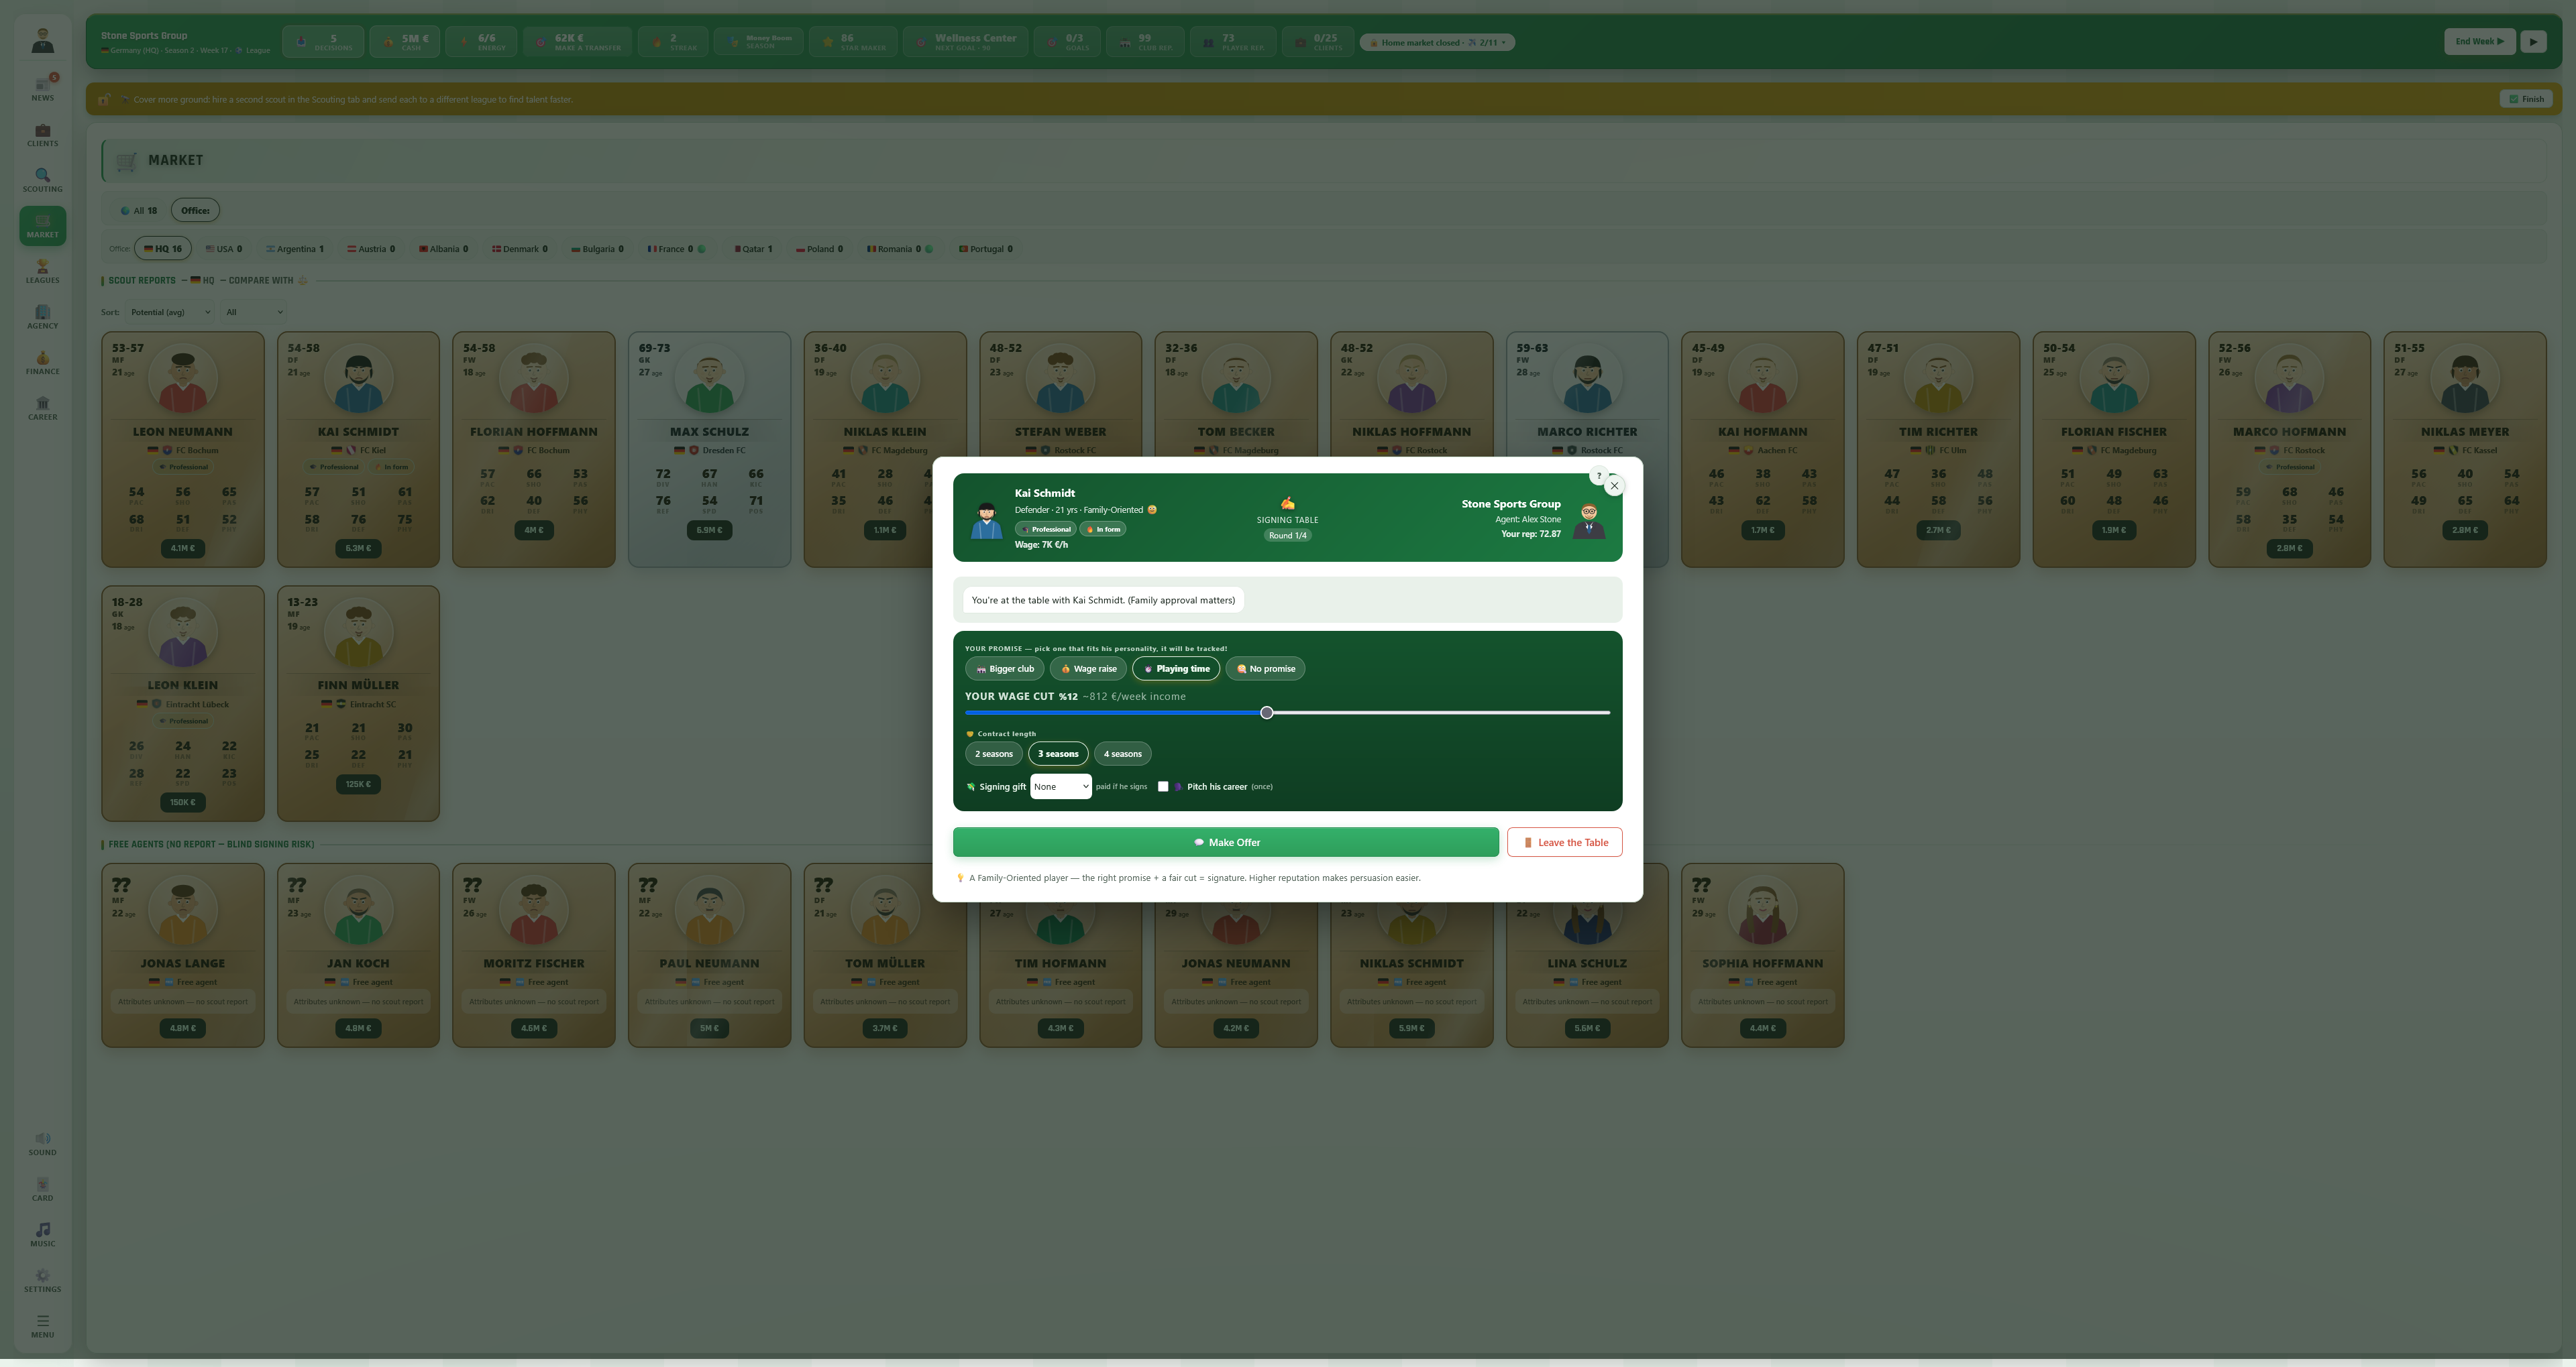Open the Market sidebar icon

click(42, 226)
